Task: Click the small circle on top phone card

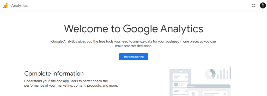Action: click(x=186, y=77)
